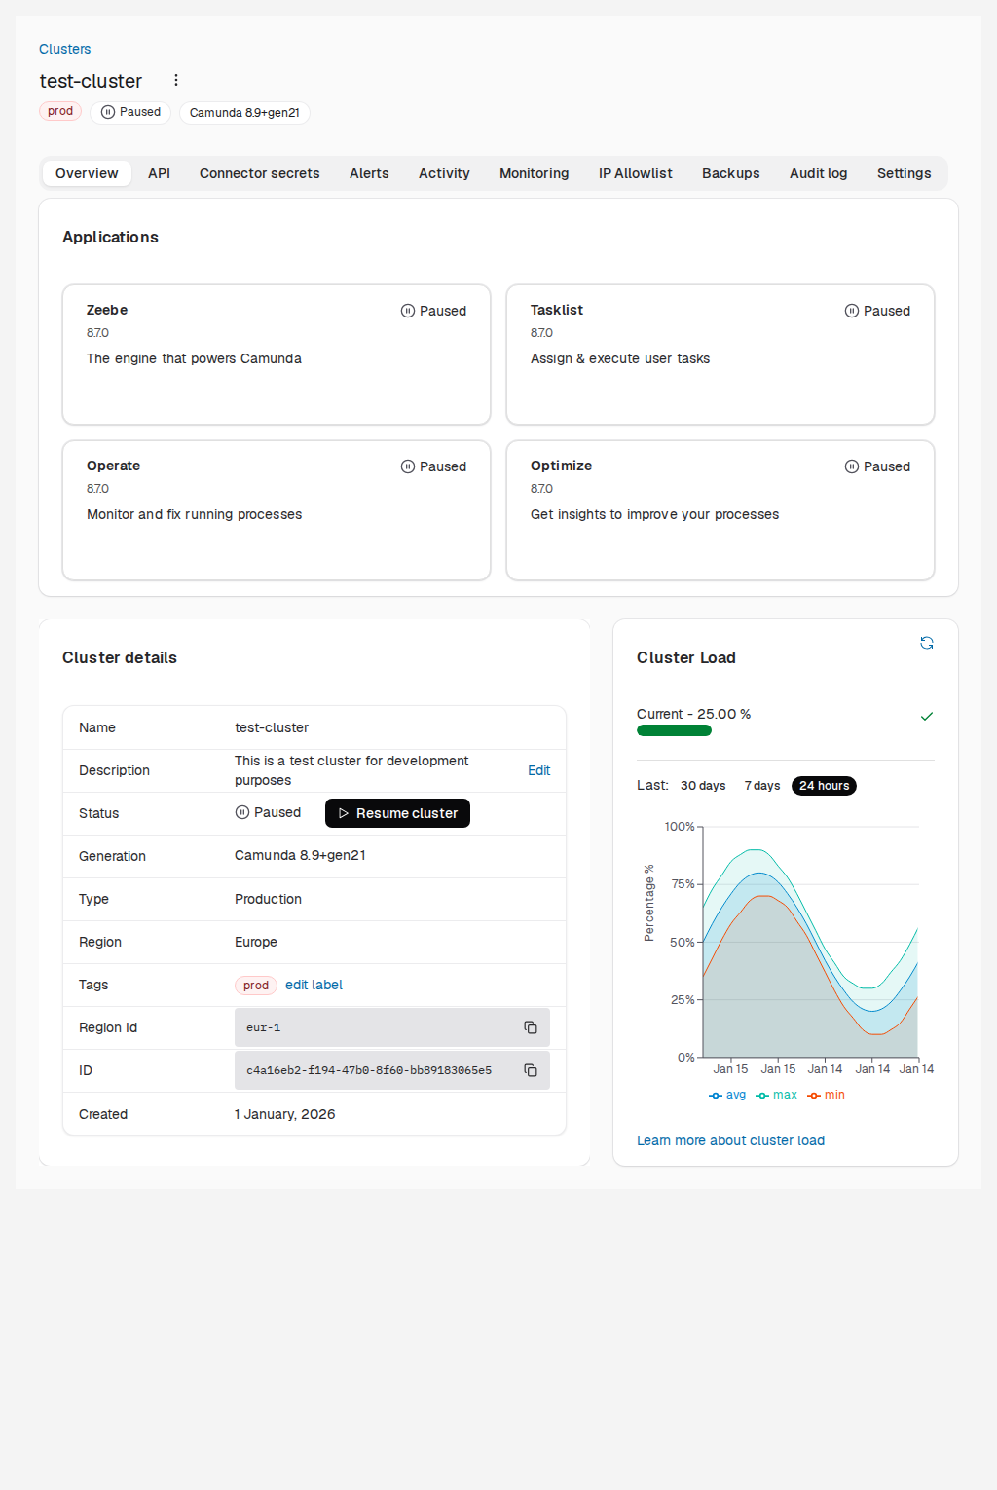Resume the paused cluster
This screenshot has width=997, height=1490.
[x=397, y=813]
